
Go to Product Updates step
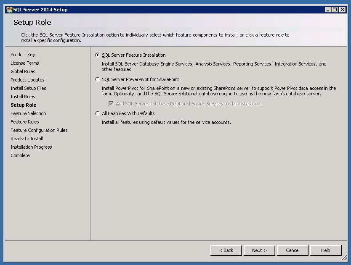tap(27, 80)
